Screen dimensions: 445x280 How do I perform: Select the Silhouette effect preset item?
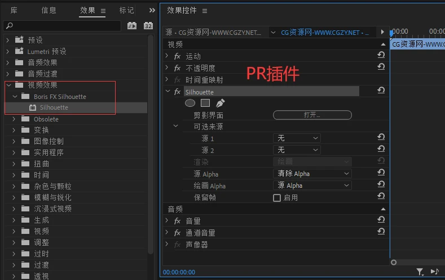tap(54, 107)
